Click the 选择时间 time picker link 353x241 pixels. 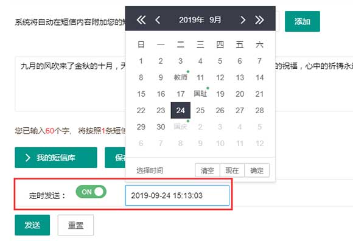pyautogui.click(x=150, y=170)
